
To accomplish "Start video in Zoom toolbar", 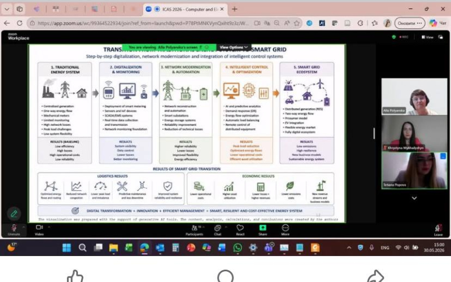I will [39, 230].
